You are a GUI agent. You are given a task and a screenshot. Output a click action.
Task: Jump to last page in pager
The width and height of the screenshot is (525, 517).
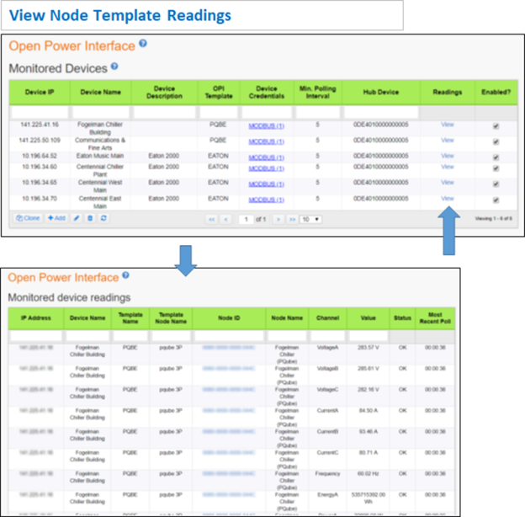(x=293, y=219)
